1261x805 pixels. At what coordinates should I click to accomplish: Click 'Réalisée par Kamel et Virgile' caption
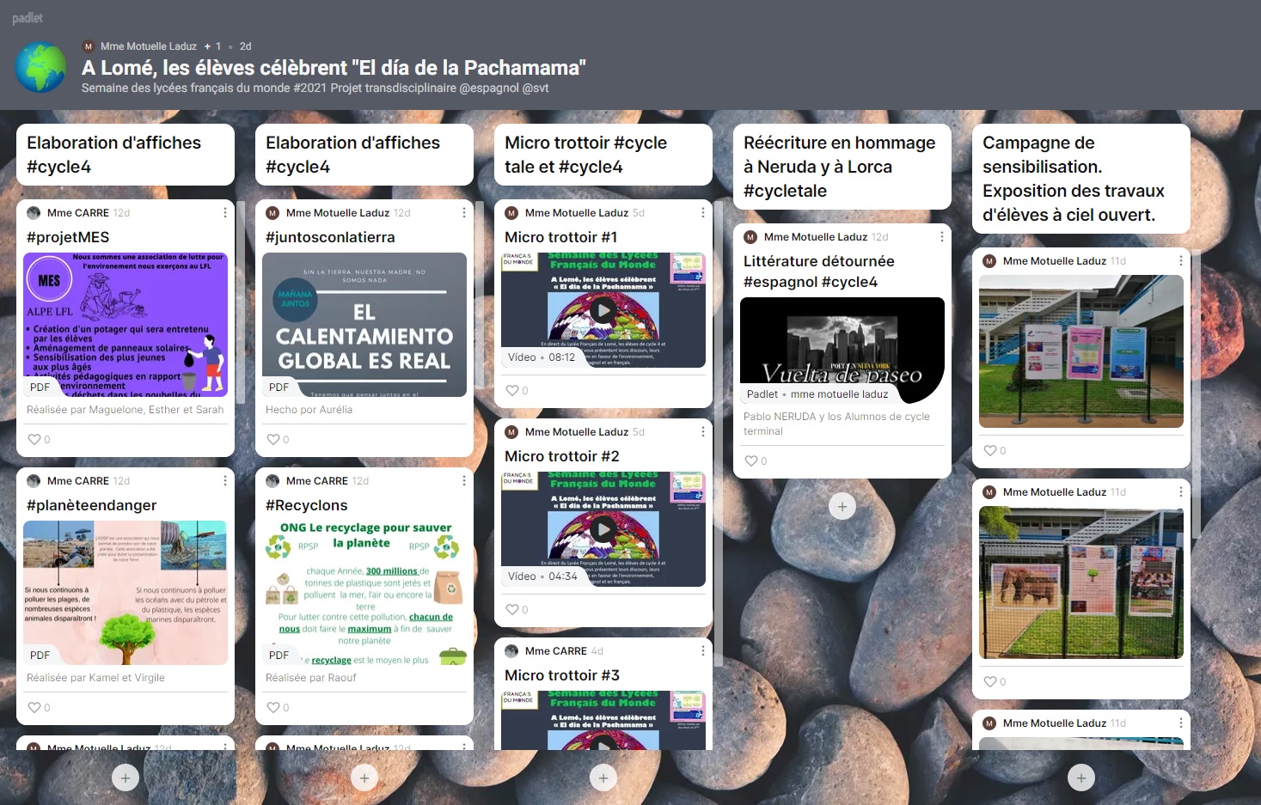pos(95,678)
